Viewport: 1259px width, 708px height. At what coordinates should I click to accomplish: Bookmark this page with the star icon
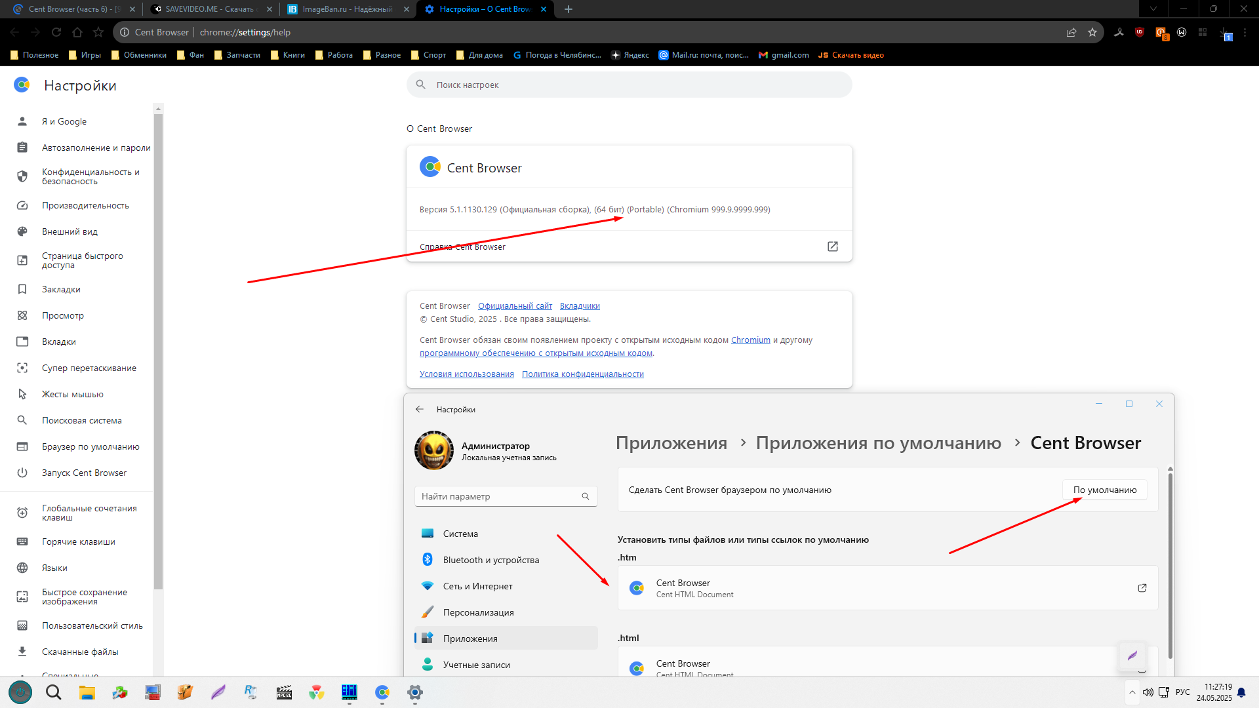click(1092, 32)
